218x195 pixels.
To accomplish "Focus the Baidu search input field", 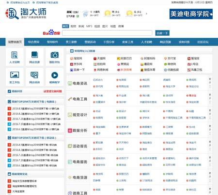I will point(107,33).
